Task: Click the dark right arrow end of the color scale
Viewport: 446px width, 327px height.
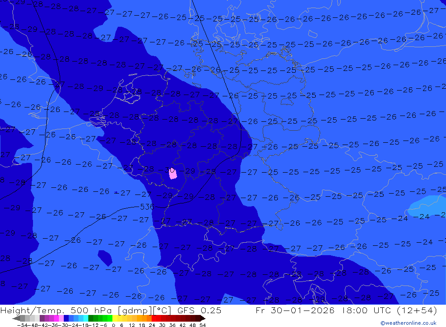Action: (x=203, y=319)
